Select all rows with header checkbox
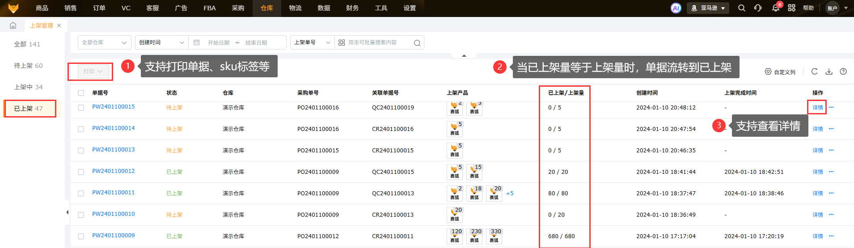854x248 pixels. 81,93
